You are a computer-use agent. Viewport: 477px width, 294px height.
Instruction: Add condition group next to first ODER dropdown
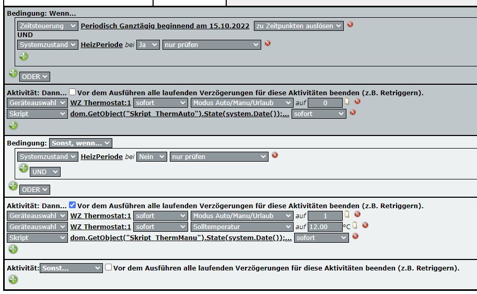(13, 73)
